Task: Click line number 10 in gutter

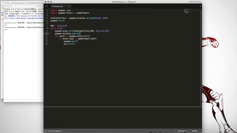Action: click(47, 34)
